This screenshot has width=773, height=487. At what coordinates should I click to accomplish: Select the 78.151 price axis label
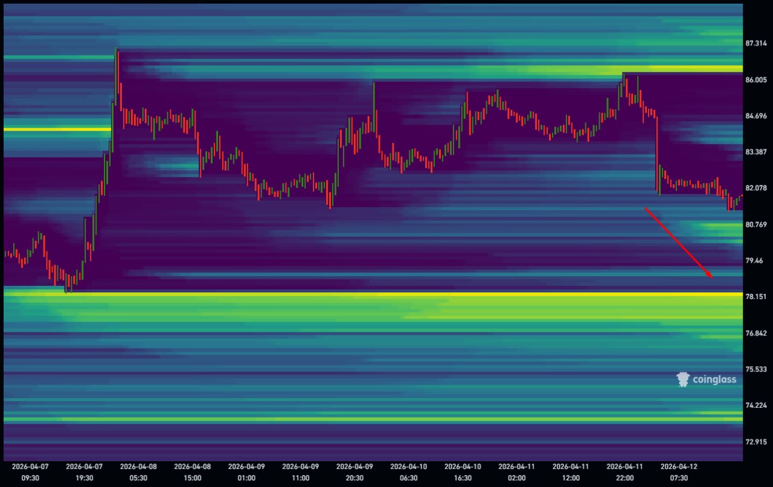756,297
